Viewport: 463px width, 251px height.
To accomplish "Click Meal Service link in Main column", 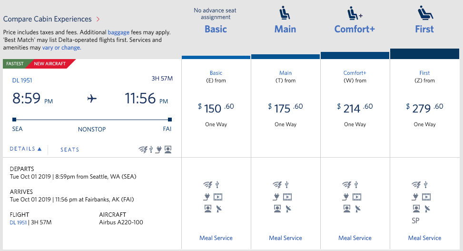I will [x=286, y=238].
